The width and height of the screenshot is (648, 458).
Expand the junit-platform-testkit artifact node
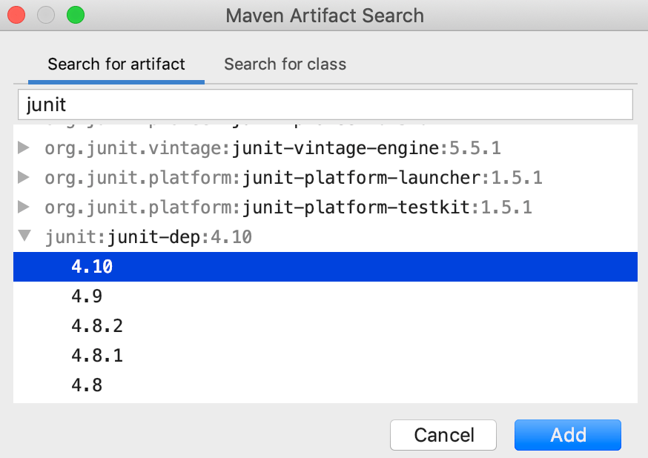pyautogui.click(x=24, y=207)
